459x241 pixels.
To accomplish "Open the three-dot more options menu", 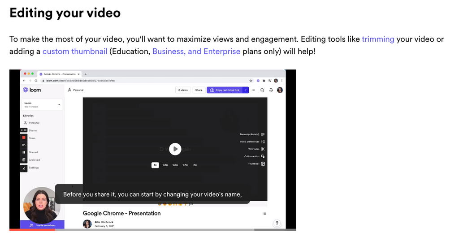I will coord(254,90).
